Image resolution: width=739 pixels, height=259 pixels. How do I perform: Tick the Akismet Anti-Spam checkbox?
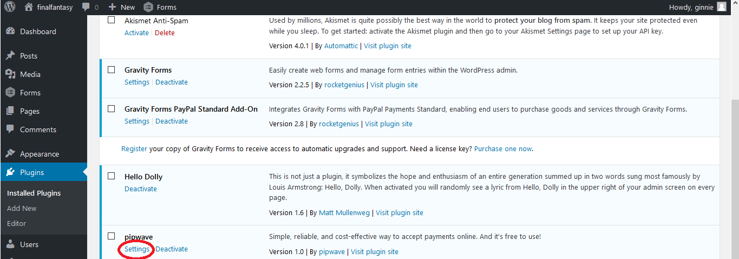(112, 20)
